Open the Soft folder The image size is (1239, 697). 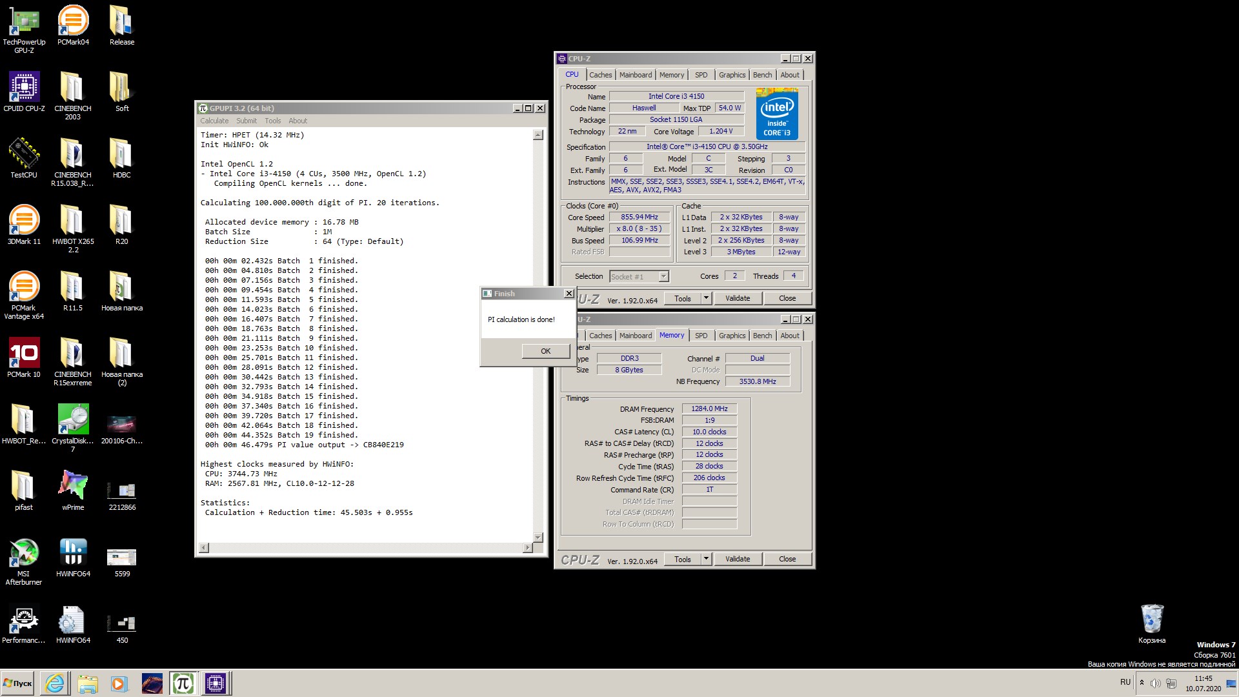click(x=122, y=91)
